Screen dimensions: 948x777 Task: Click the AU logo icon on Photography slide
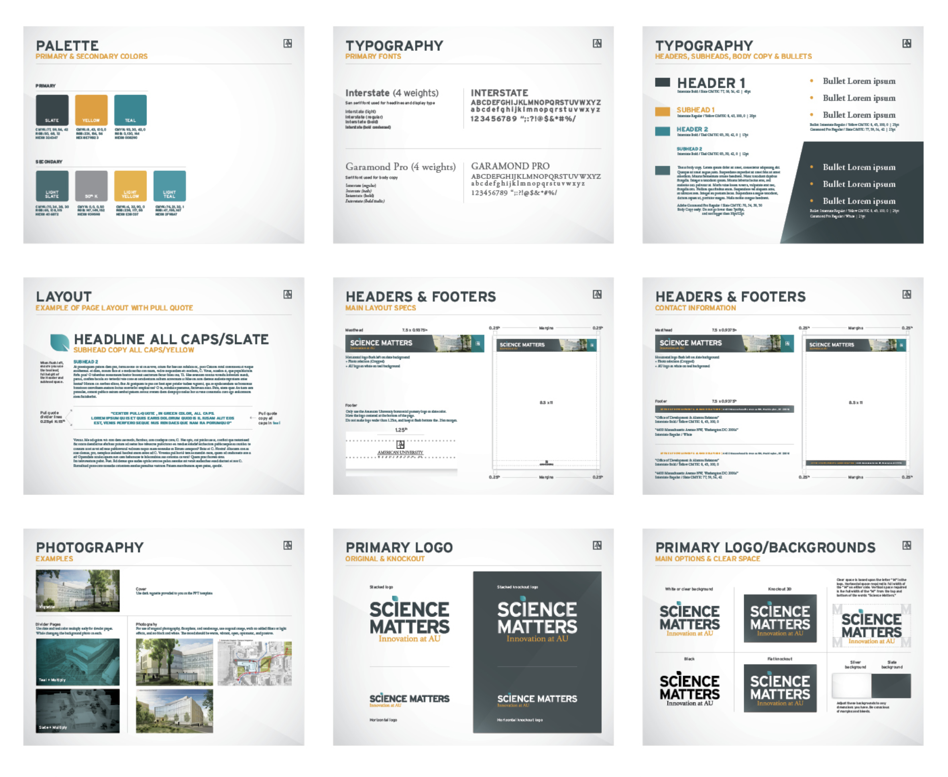288,545
